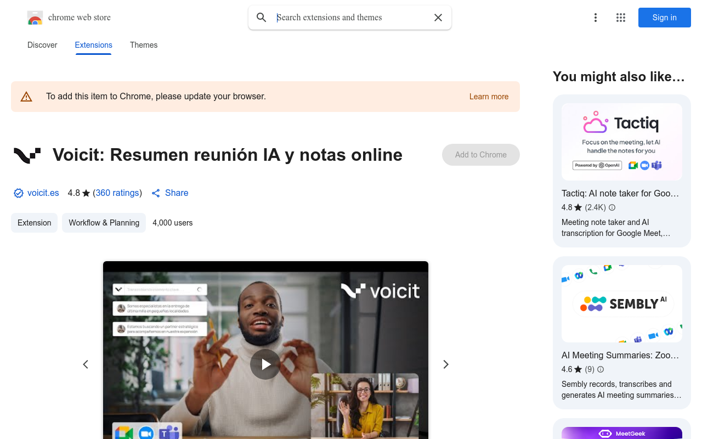Click the Voicit extension title heading
The height and width of the screenshot is (439, 702).
[x=228, y=155]
